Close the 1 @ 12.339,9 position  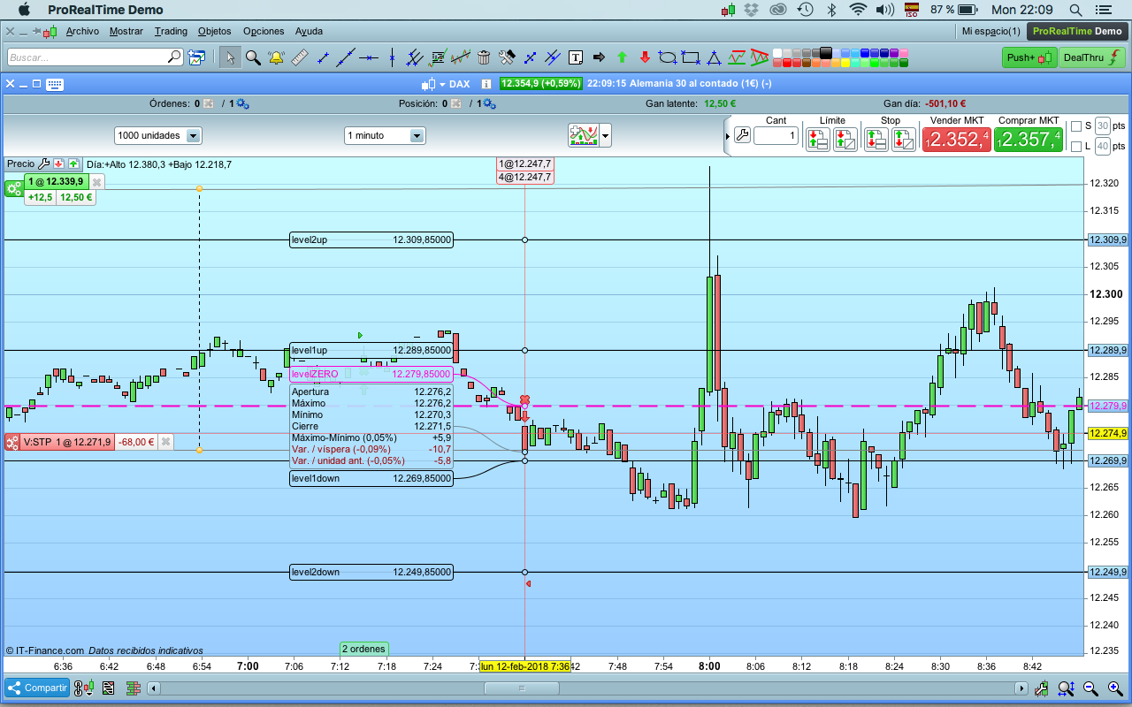[x=97, y=181]
